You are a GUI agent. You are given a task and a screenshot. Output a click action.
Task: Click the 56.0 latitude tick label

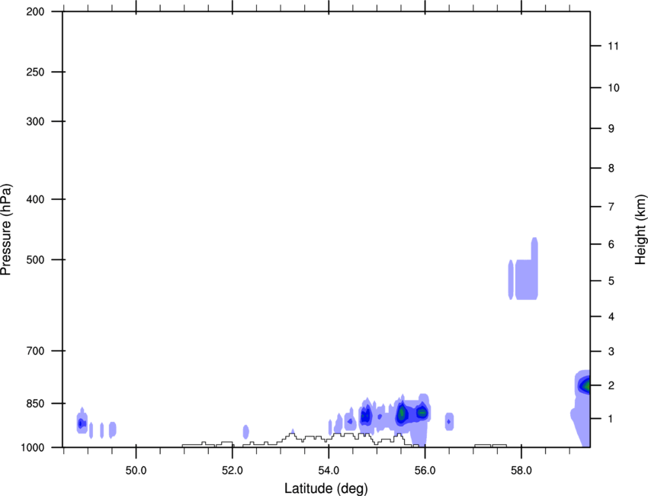pos(425,471)
